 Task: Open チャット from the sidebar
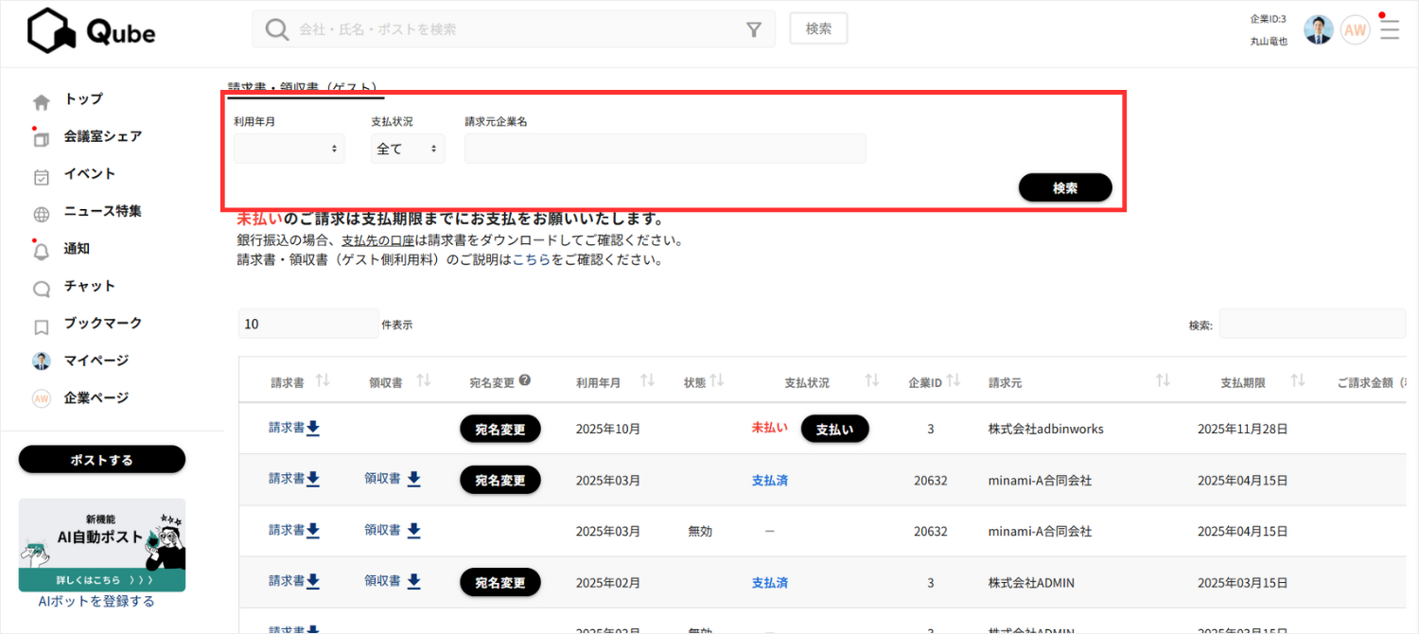tap(89, 286)
